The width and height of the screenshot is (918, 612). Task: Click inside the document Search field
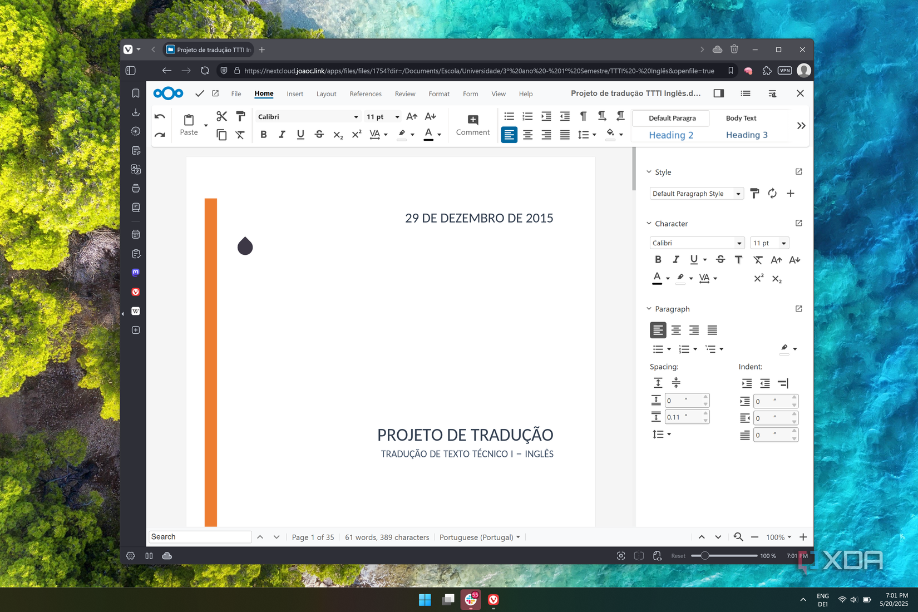point(199,536)
